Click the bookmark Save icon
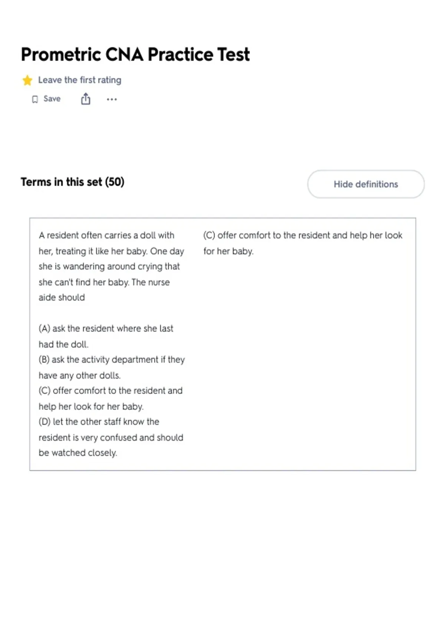 click(35, 99)
